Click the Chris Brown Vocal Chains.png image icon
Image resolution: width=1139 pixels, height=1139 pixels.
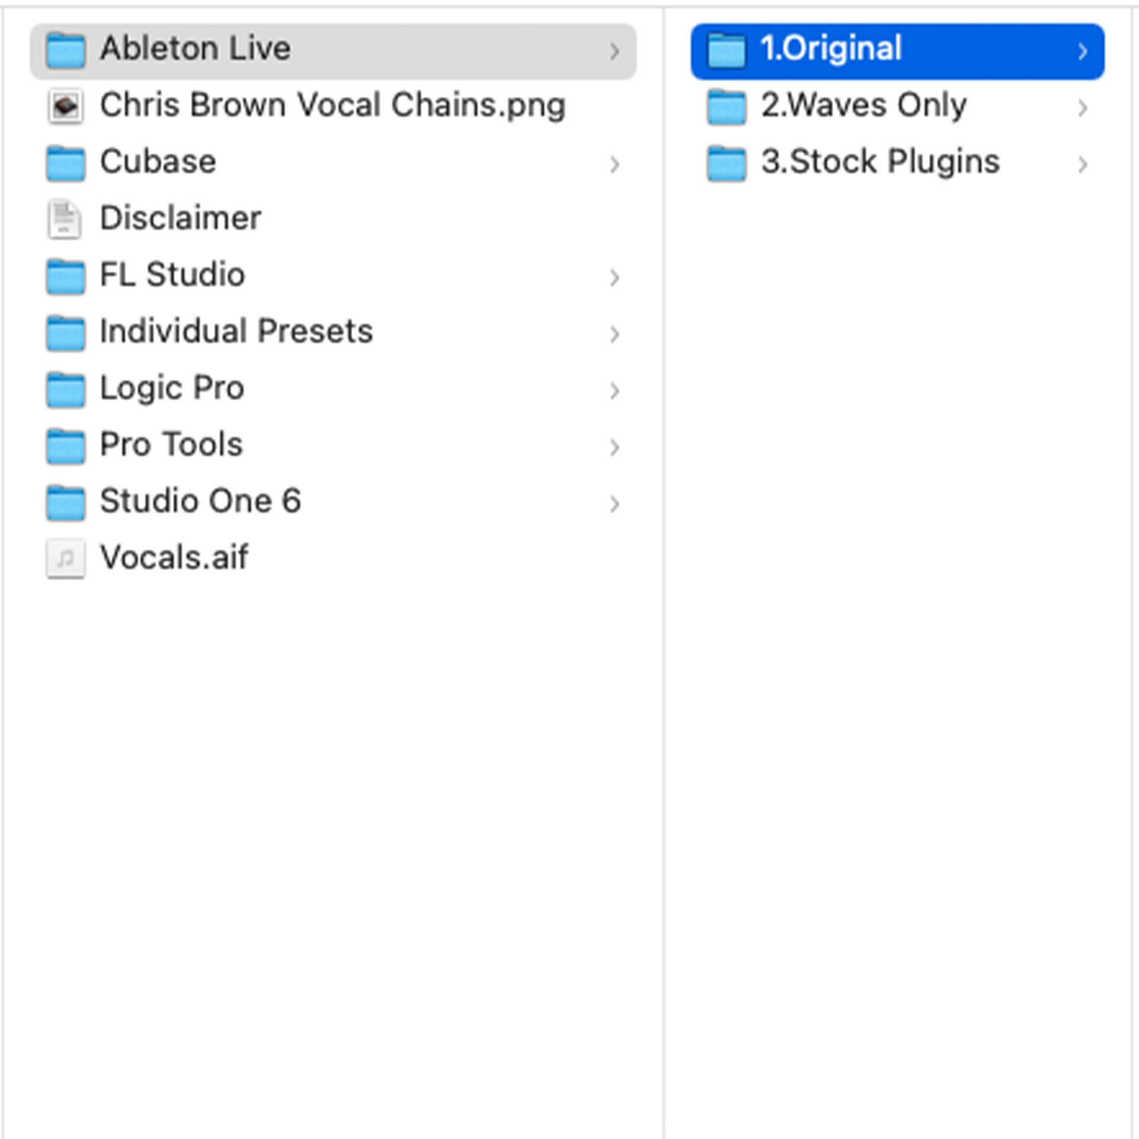(65, 107)
